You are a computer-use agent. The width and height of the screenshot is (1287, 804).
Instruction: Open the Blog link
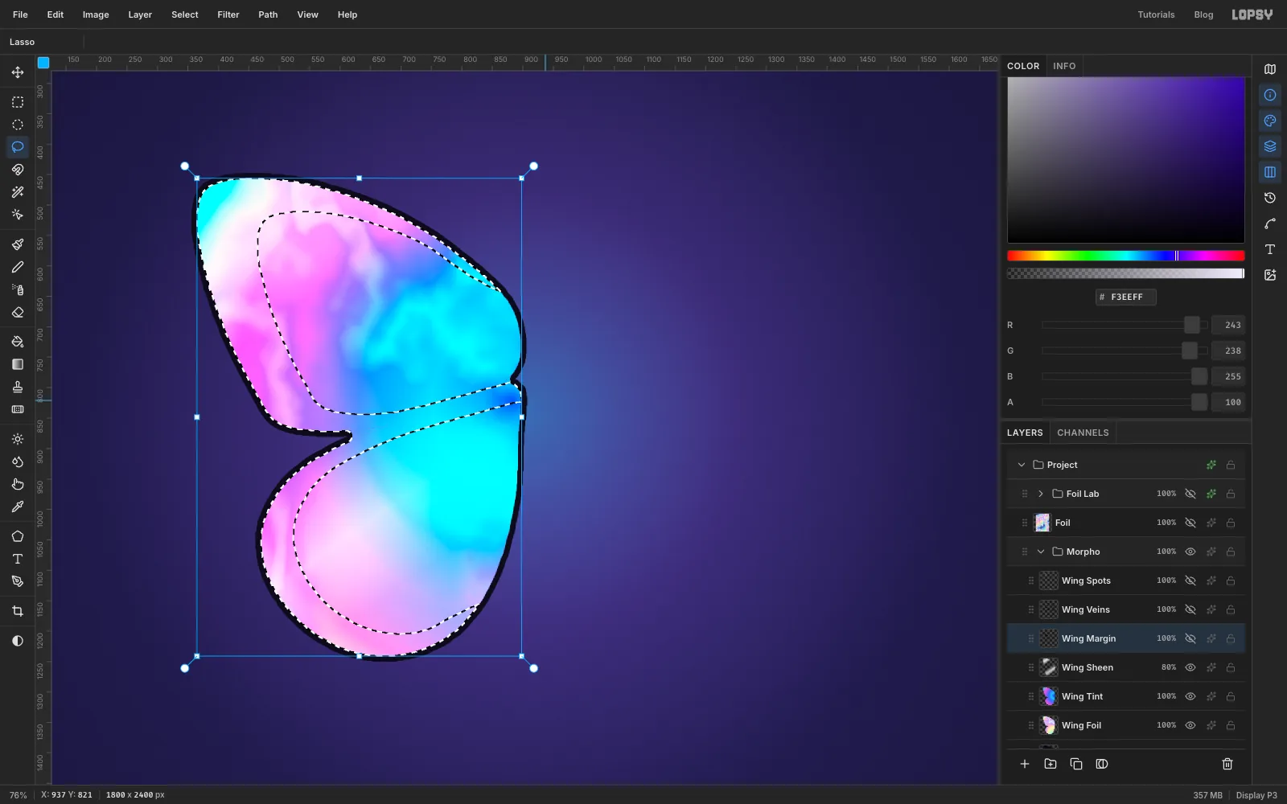tap(1203, 14)
